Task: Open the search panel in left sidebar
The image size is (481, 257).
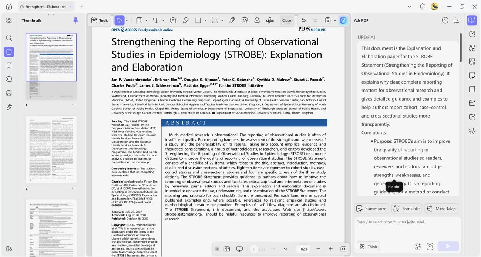Action: 9,38
